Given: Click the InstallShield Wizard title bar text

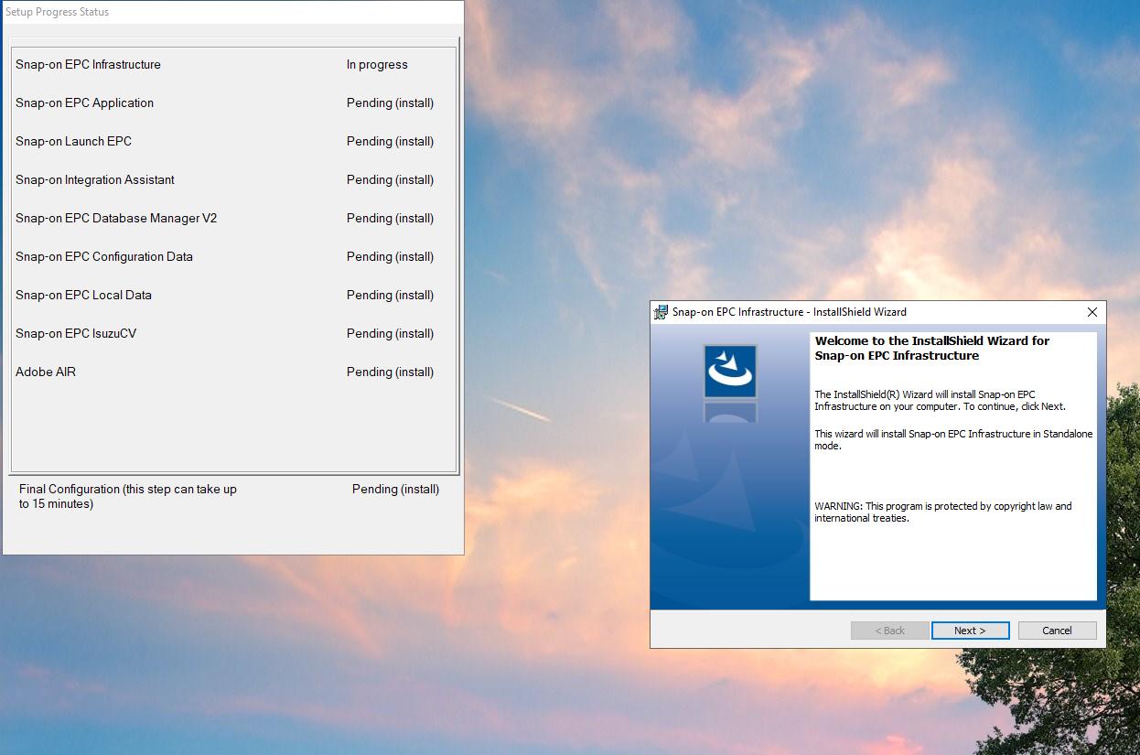Looking at the screenshot, I should [790, 312].
